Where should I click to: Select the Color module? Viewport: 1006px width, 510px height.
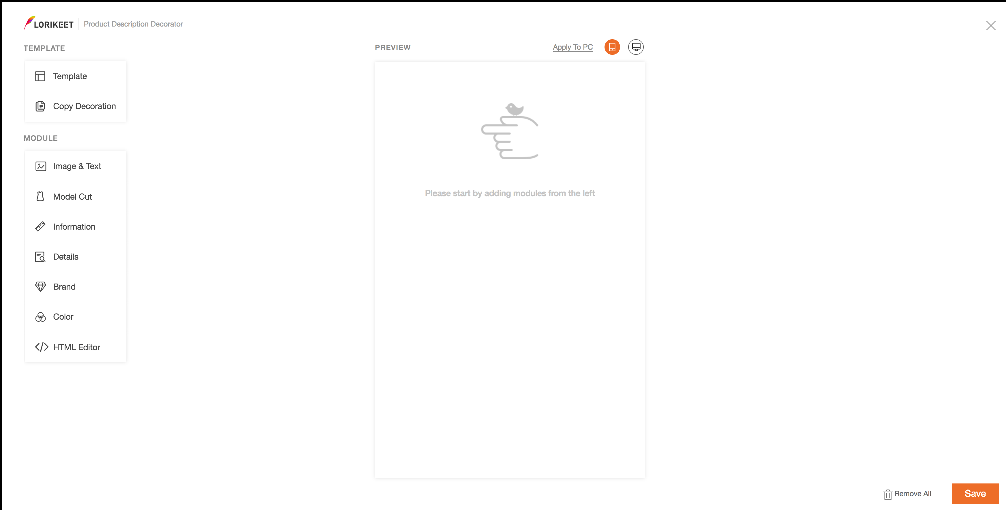(x=64, y=317)
